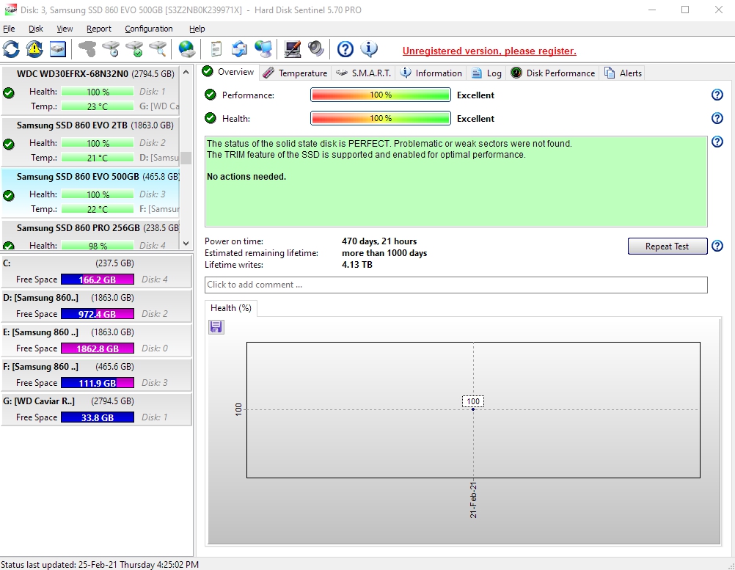
Task: Open the report document icon in the toolbar
Action: pyautogui.click(x=216, y=49)
